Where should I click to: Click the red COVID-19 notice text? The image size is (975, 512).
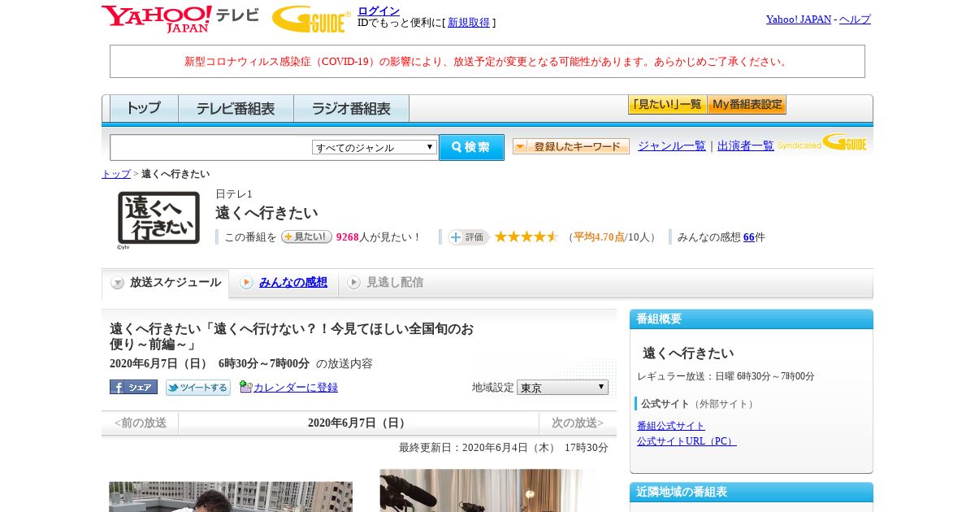[487, 61]
